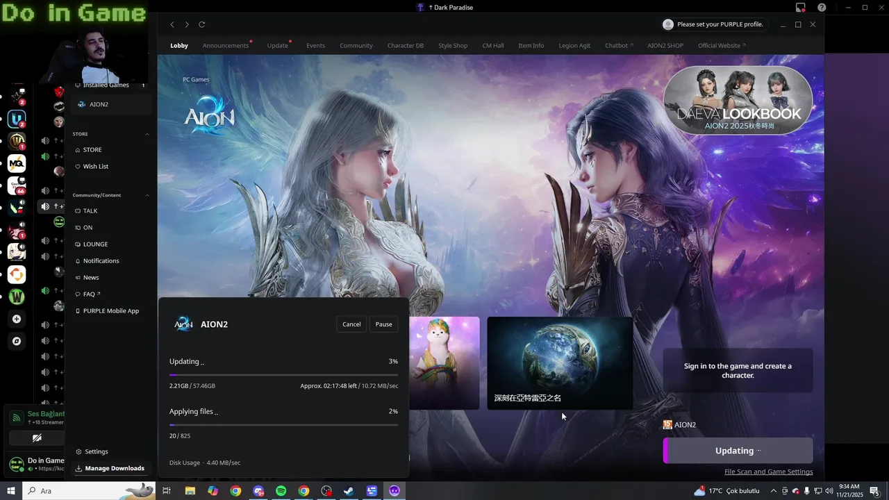The width and height of the screenshot is (889, 500).
Task: Open the Windows notification center icon
Action: 875,491
